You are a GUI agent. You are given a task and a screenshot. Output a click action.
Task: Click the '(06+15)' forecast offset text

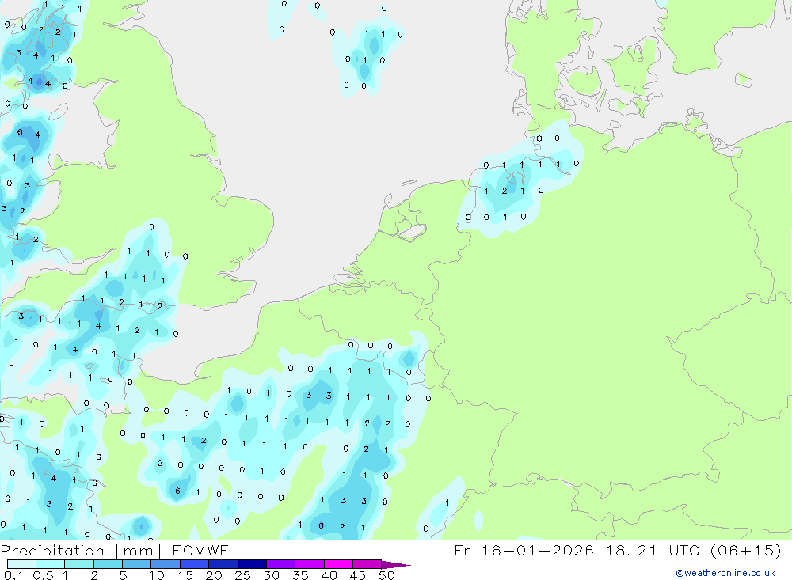[745, 550]
